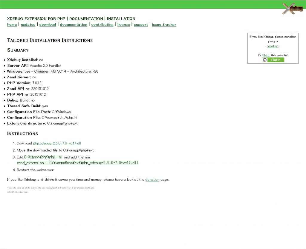Click the 'Tailored Installation Instructions' heading
This screenshot has width=306, height=249.
[50, 40]
